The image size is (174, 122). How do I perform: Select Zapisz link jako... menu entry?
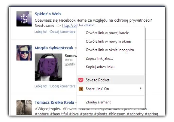click(x=111, y=58)
